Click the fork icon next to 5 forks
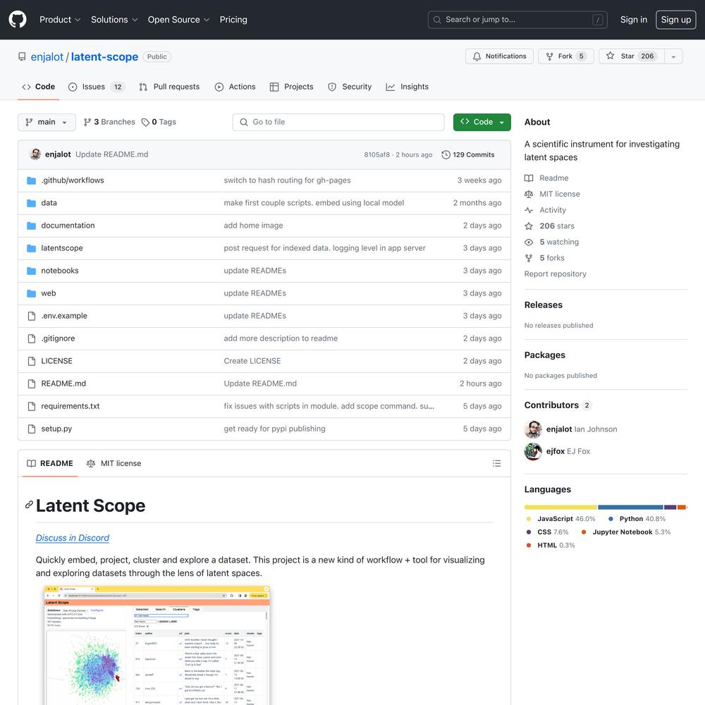This screenshot has height=705, width=705. coord(529,257)
